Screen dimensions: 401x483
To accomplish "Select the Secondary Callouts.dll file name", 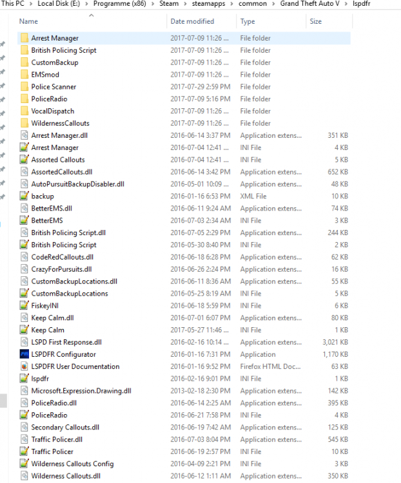I will [65, 428].
